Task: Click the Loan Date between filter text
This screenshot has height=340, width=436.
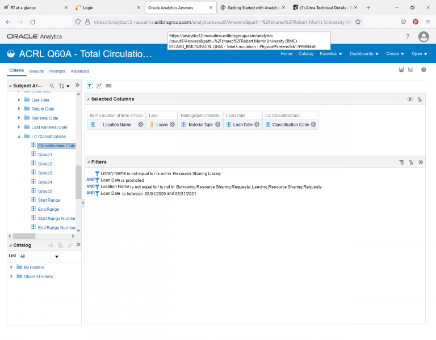Action: click(148, 194)
